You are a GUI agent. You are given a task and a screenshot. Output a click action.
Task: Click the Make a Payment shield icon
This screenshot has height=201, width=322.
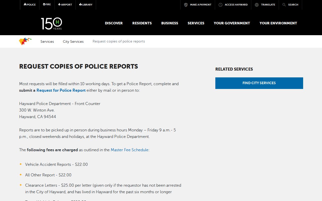[186, 5]
